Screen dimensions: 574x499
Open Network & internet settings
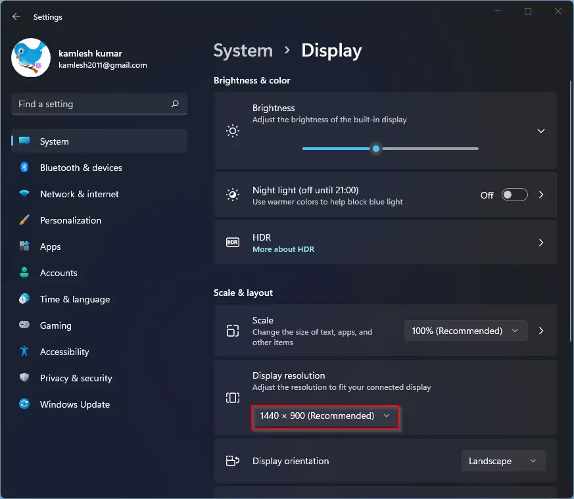[x=99, y=194]
